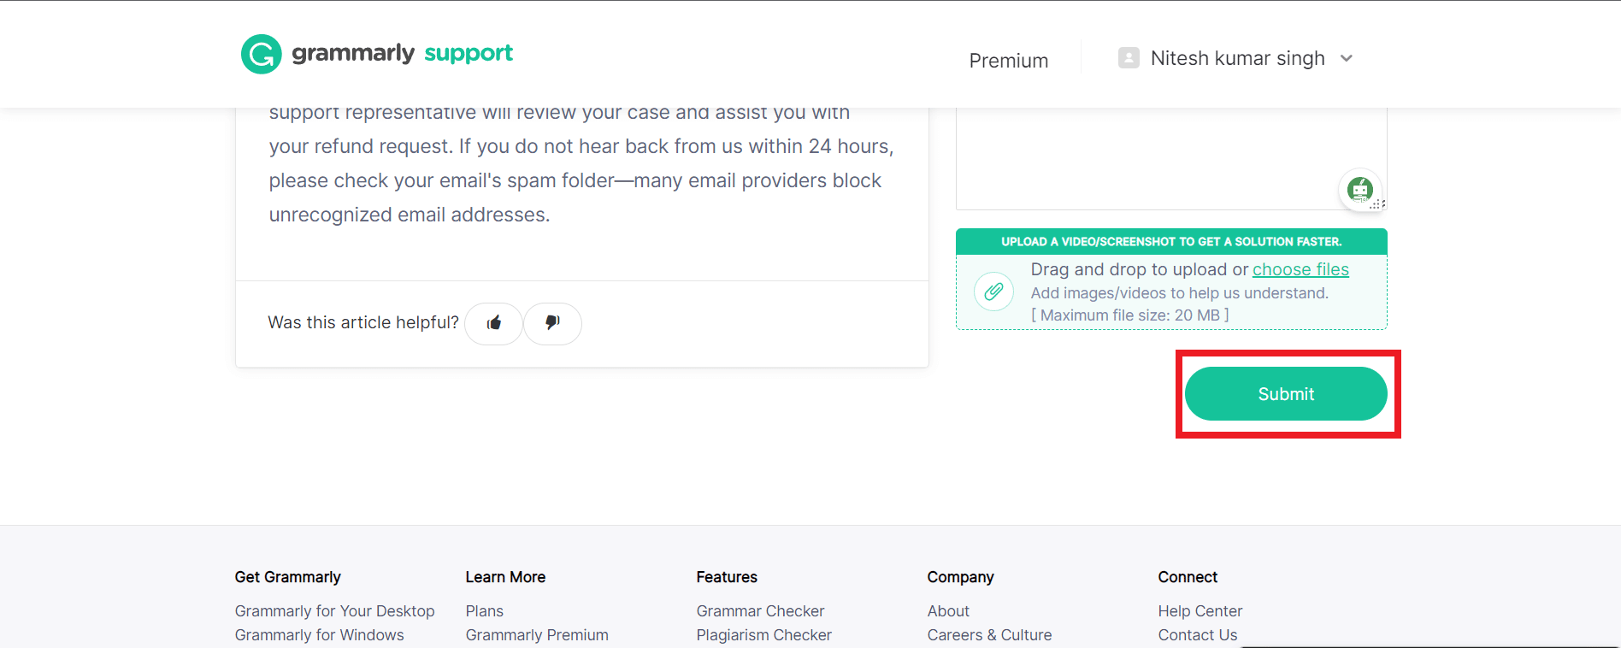Expand the account dropdown chevron
Viewport: 1621px width, 648px height.
click(1347, 58)
